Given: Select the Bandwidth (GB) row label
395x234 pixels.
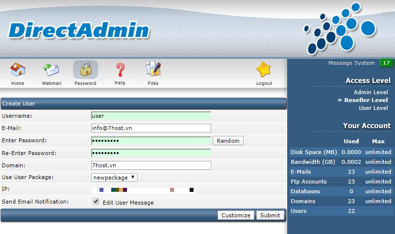Looking at the screenshot, I should click(313, 162).
